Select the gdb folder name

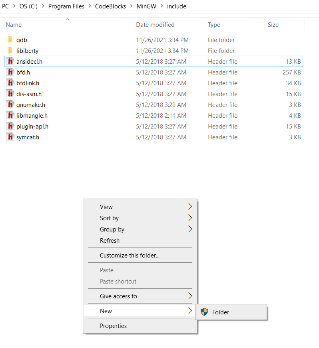(x=22, y=40)
